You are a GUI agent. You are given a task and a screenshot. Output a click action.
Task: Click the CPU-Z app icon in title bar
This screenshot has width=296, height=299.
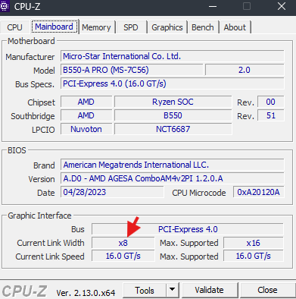[x=5, y=6]
